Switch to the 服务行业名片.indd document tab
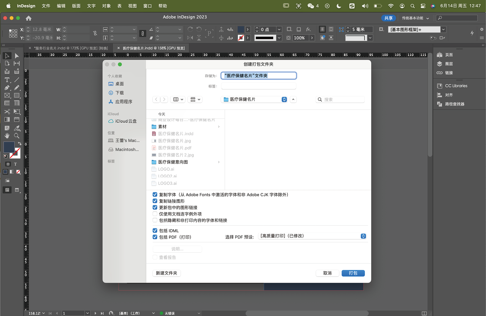Image resolution: width=486 pixels, height=316 pixels. coord(71,48)
